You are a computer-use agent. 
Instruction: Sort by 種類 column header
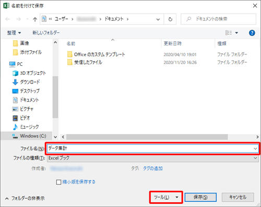(x=222, y=43)
